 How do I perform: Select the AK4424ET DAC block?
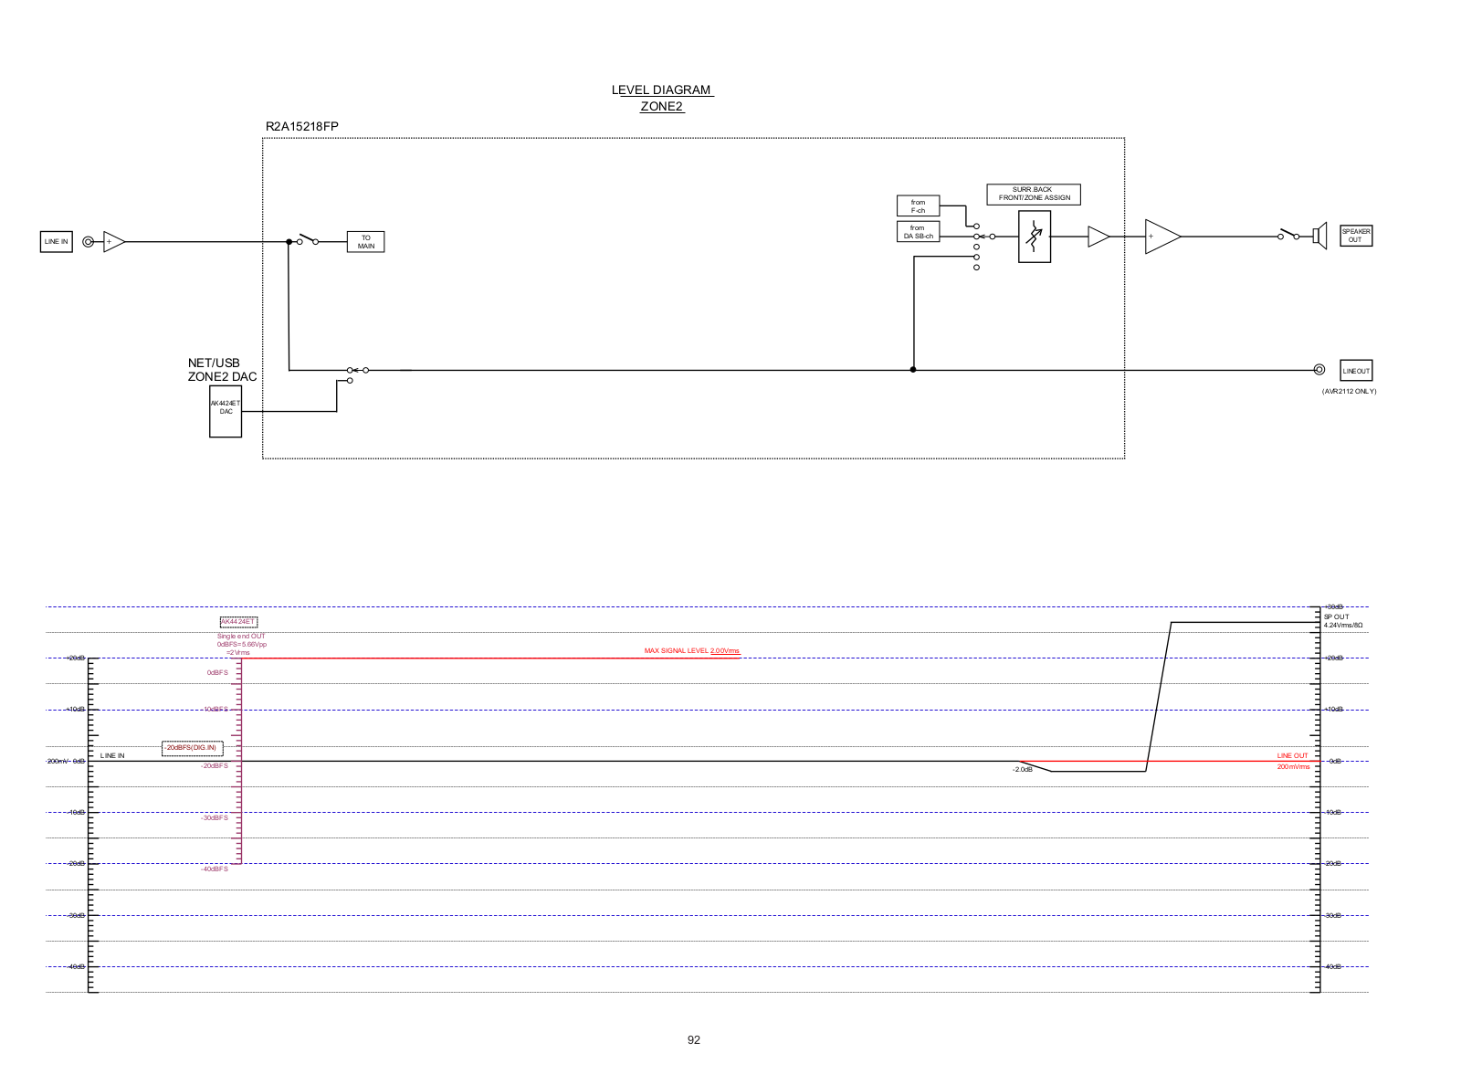pos(226,412)
